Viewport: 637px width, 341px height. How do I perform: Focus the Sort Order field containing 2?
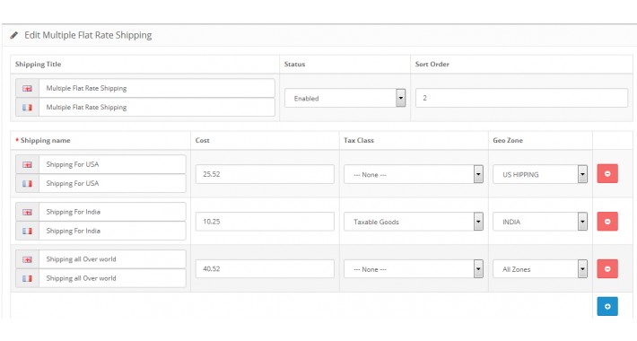521,98
